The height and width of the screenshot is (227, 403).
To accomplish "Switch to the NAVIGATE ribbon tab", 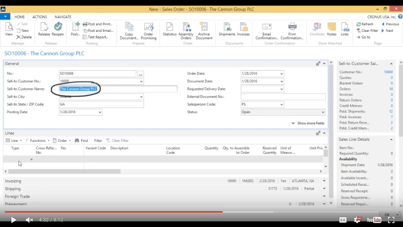I will [63, 17].
